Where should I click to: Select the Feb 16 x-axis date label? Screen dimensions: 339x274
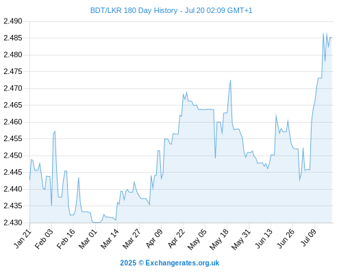[66, 238]
